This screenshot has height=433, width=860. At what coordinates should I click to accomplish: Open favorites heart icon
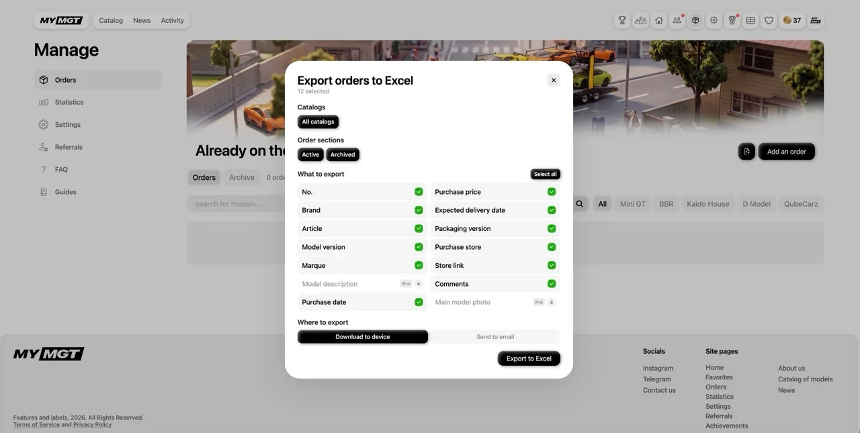pos(769,20)
